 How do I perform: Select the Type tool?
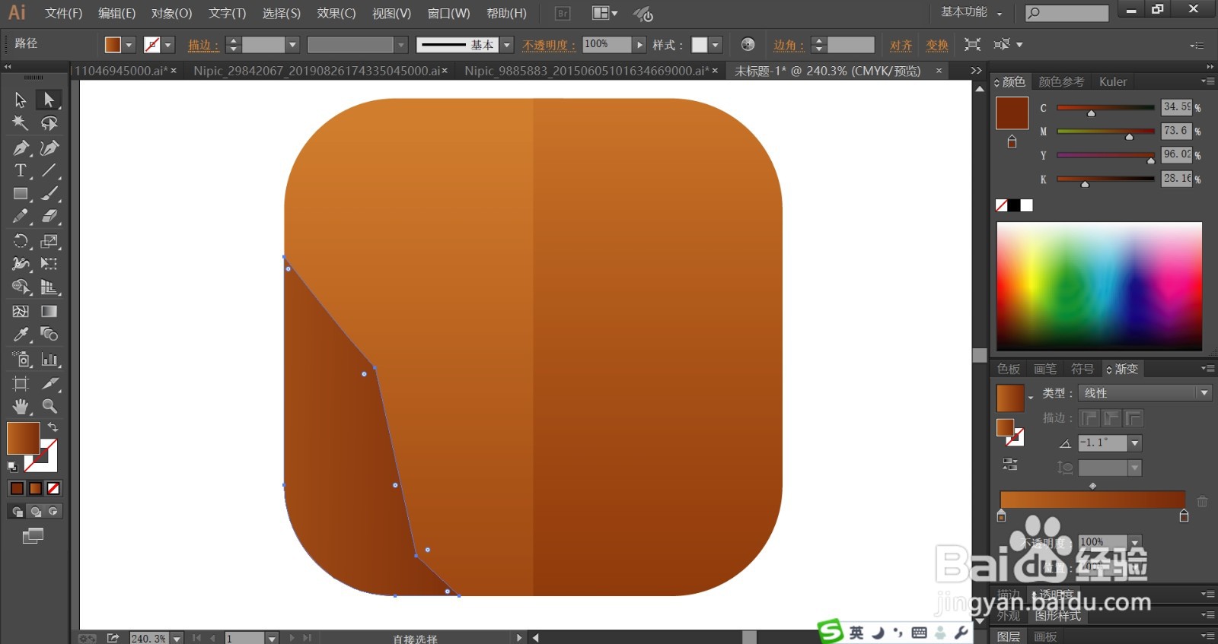[x=21, y=170]
